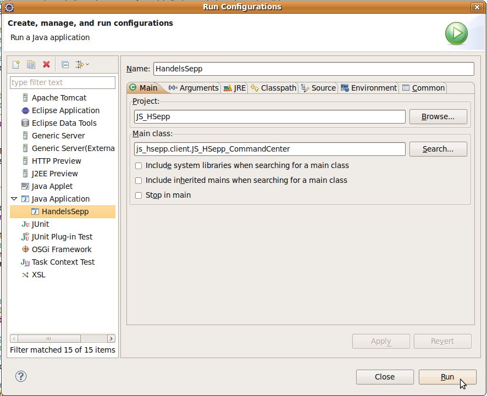The image size is (487, 396).
Task: Click the duplicate configuration icon
Action: (x=31, y=64)
